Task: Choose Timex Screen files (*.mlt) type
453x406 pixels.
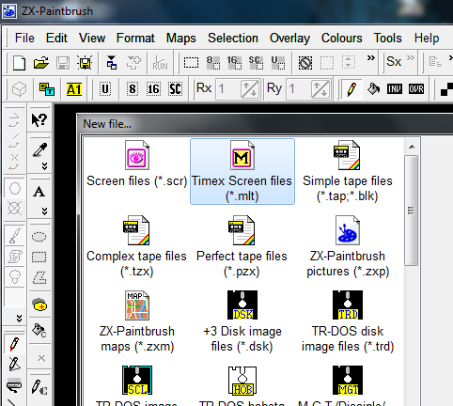Action: tap(242, 171)
